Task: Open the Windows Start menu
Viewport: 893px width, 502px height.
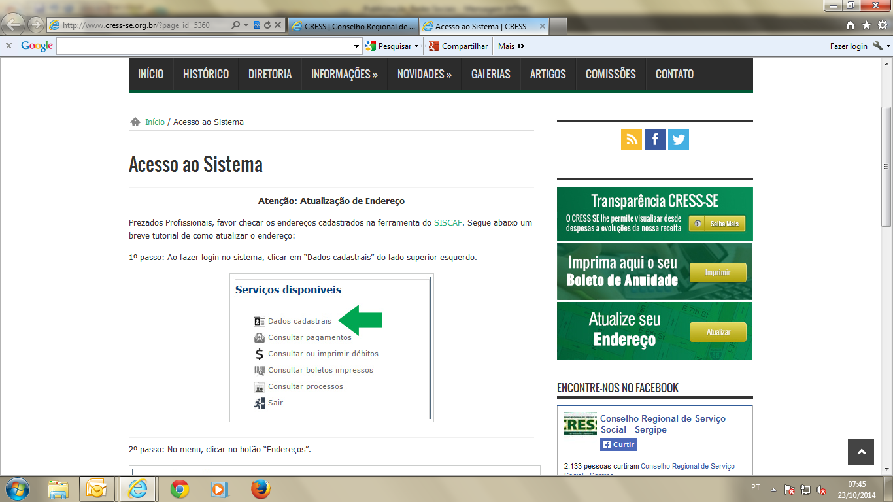Action: (16, 489)
